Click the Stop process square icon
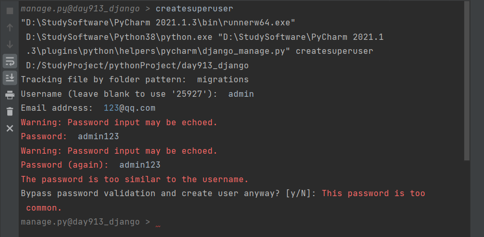The width and height of the screenshot is (484, 237). tap(9, 10)
